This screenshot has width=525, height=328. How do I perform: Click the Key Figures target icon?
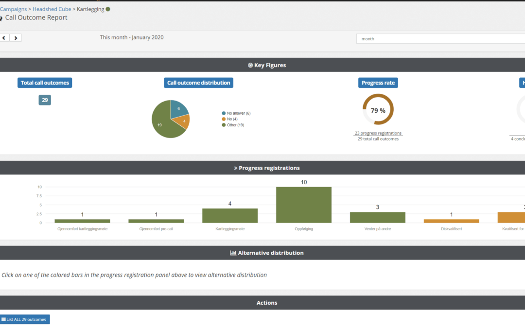(x=250, y=65)
